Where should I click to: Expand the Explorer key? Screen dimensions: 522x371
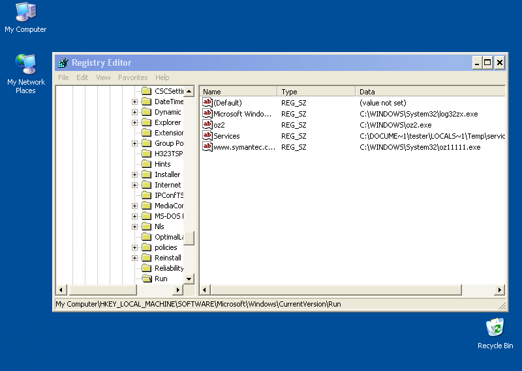(134, 122)
